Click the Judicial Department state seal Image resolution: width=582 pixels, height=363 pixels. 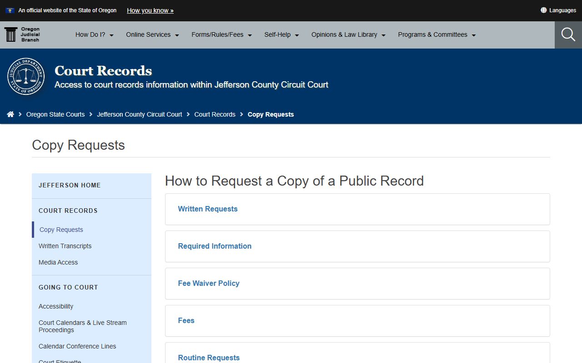coord(26,76)
